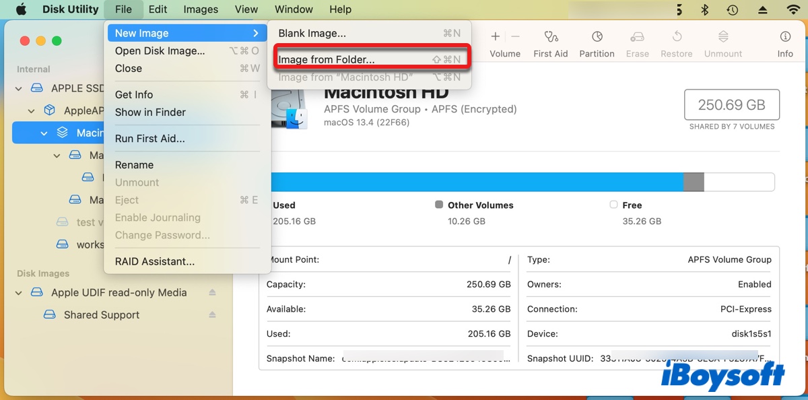
Task: Collapse the Apple UDIF read-only Media tree item
Action: [x=18, y=292]
